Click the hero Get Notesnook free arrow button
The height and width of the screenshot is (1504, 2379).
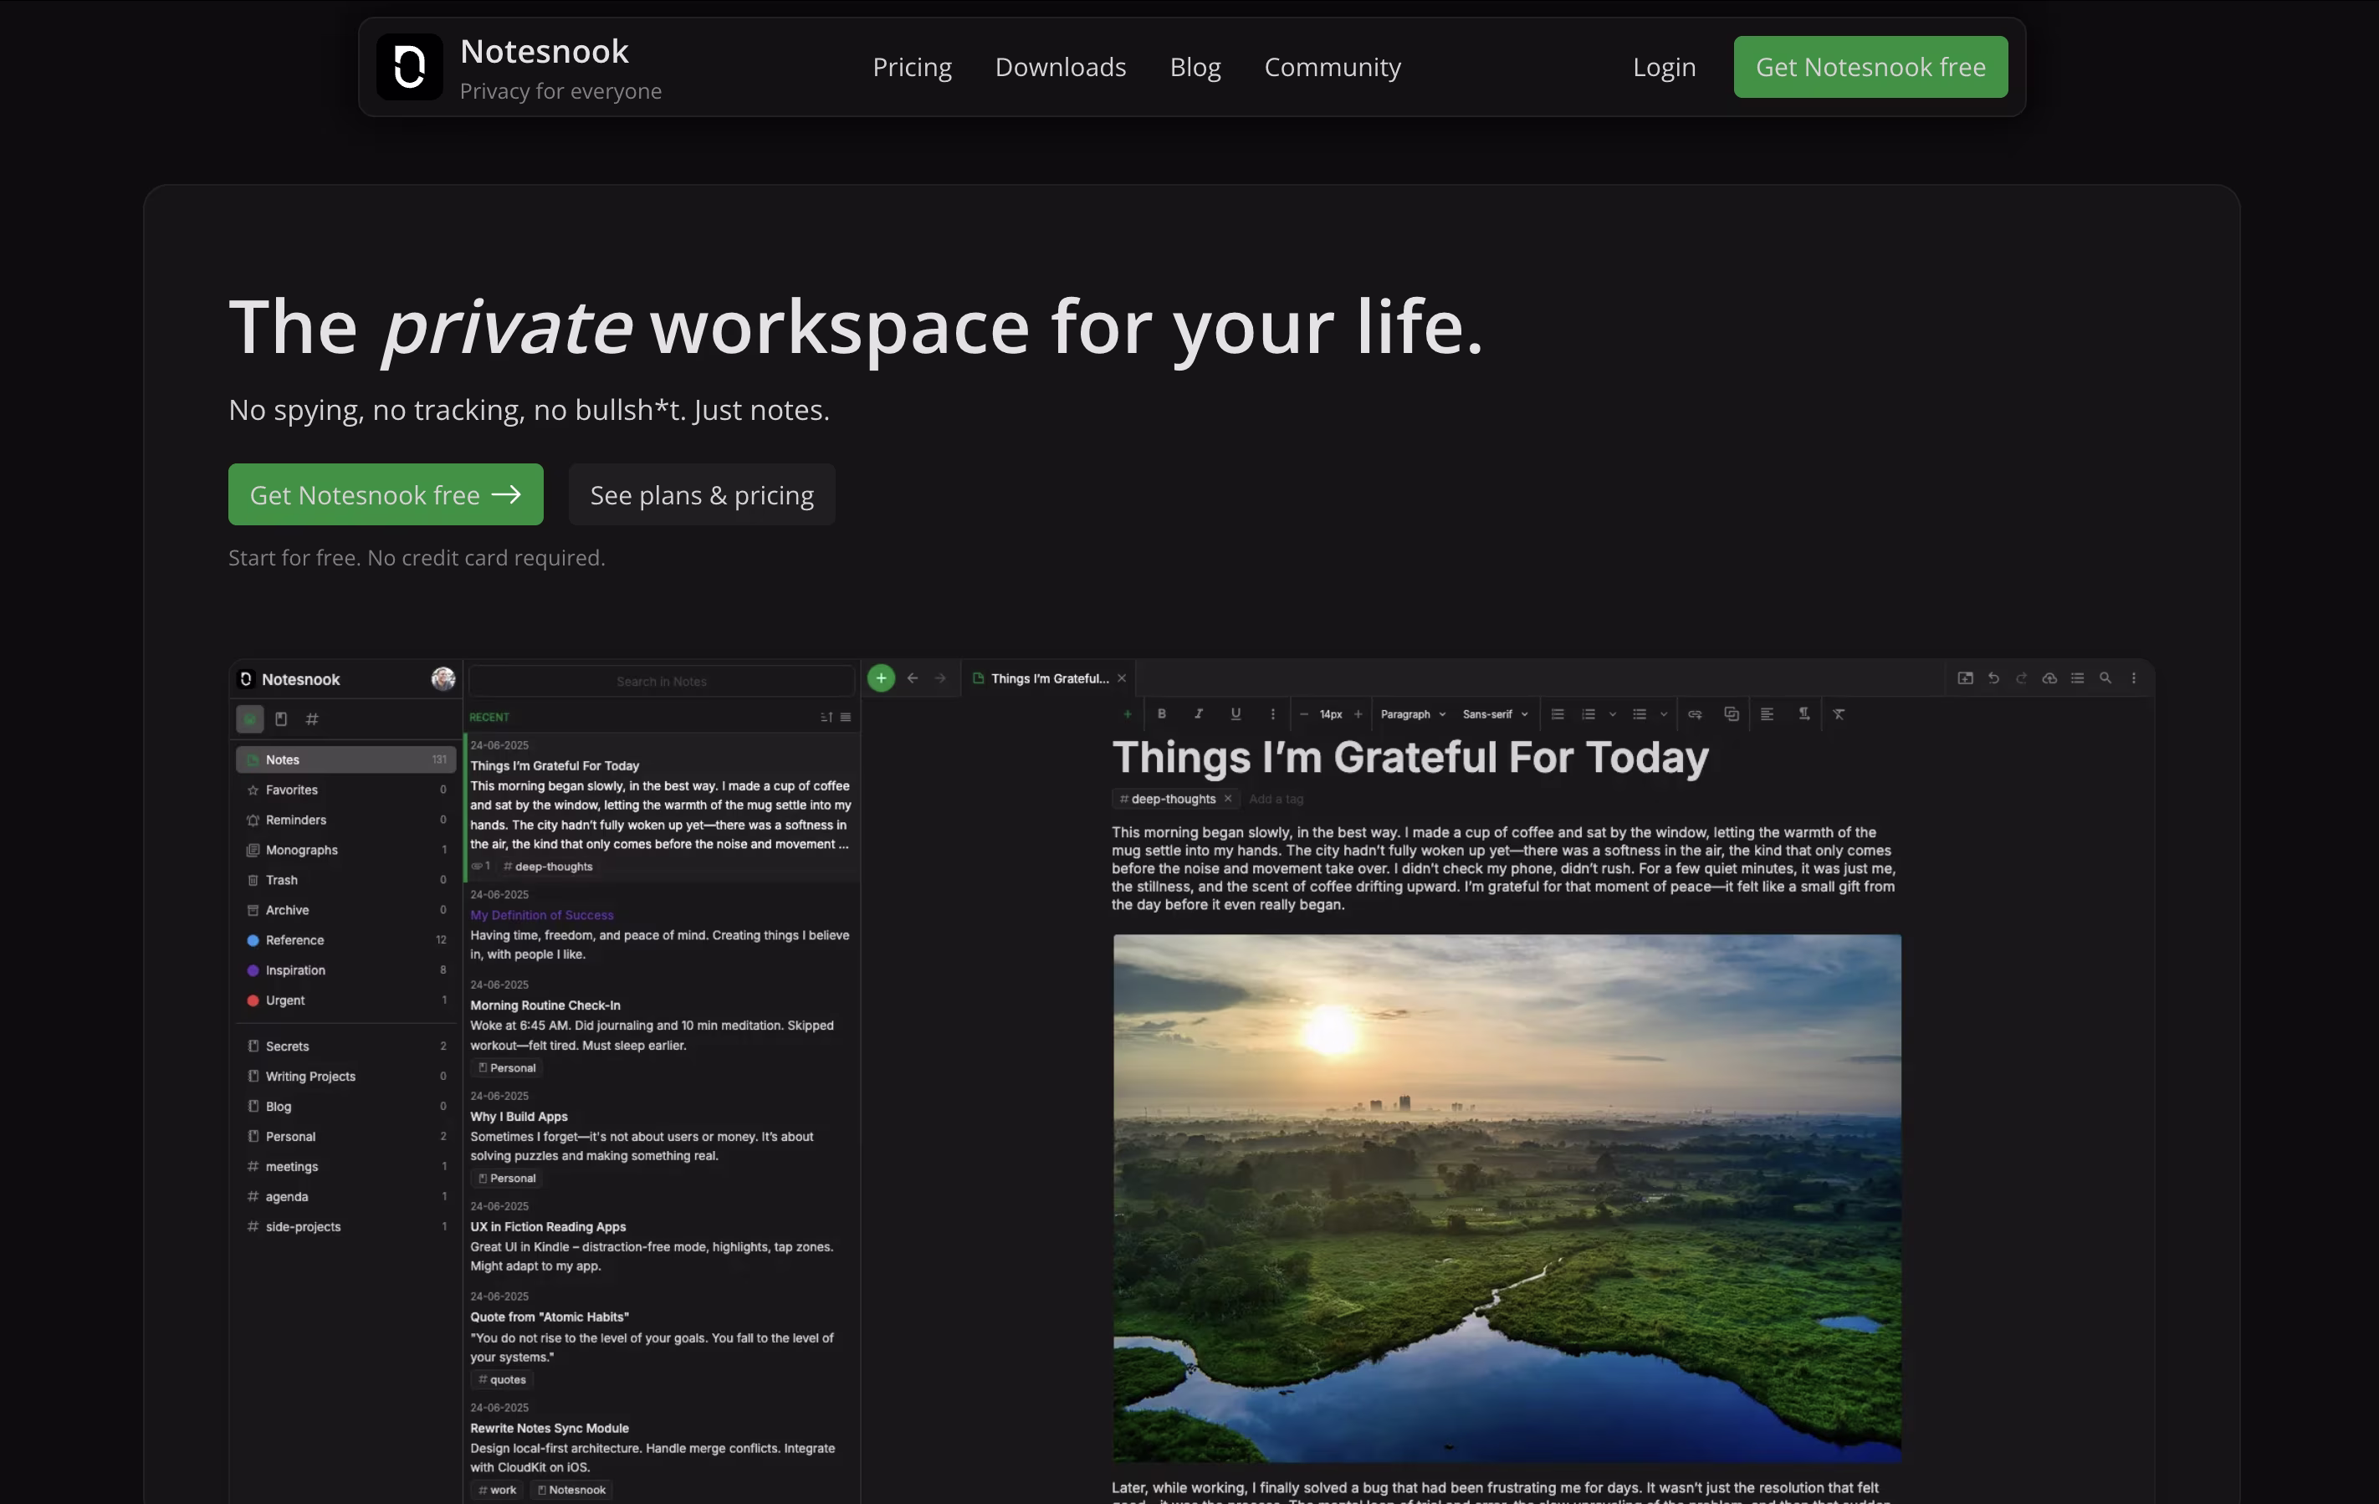(386, 494)
